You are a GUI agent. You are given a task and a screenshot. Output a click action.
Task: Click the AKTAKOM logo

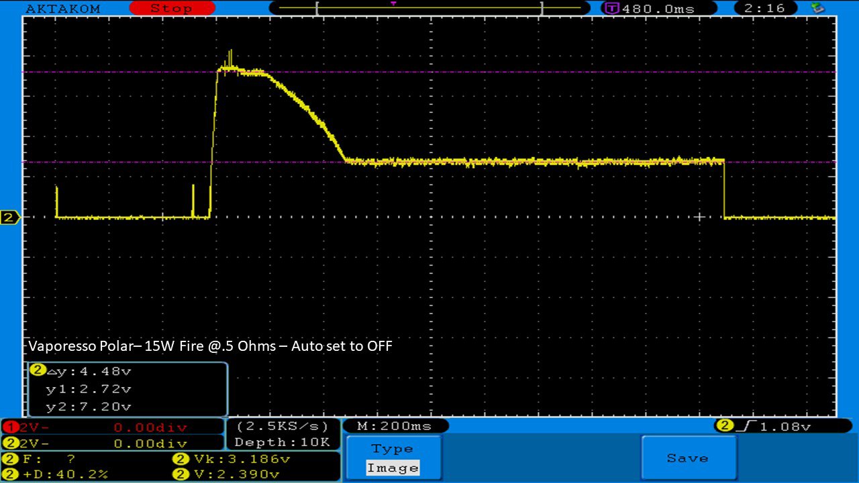[x=62, y=9]
